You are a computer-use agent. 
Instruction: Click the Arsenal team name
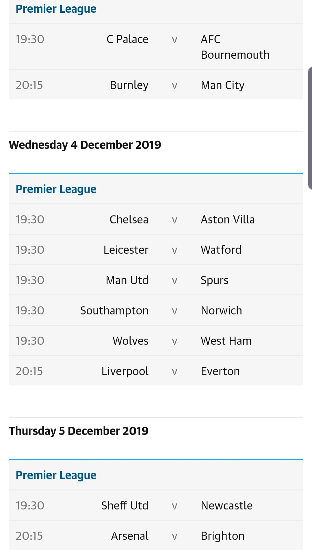130,536
